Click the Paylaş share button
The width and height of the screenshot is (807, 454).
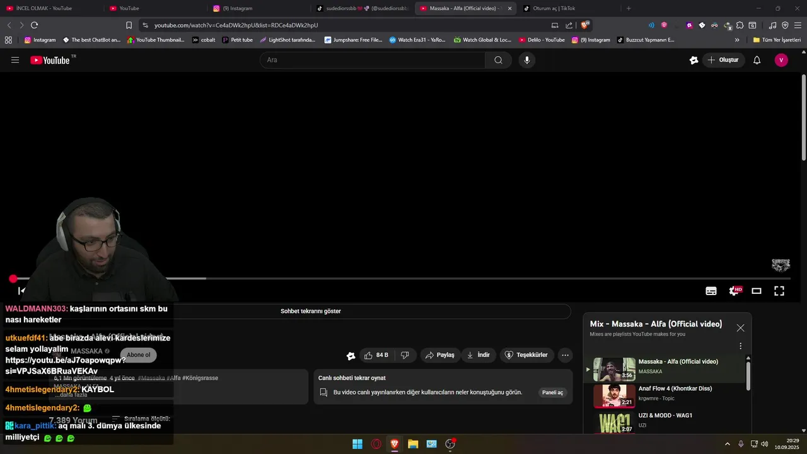tap(440, 355)
